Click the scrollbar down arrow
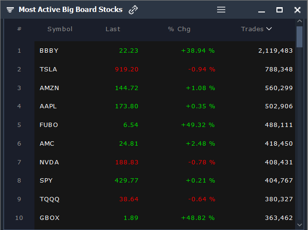This screenshot has height=230, width=308. pos(299,225)
